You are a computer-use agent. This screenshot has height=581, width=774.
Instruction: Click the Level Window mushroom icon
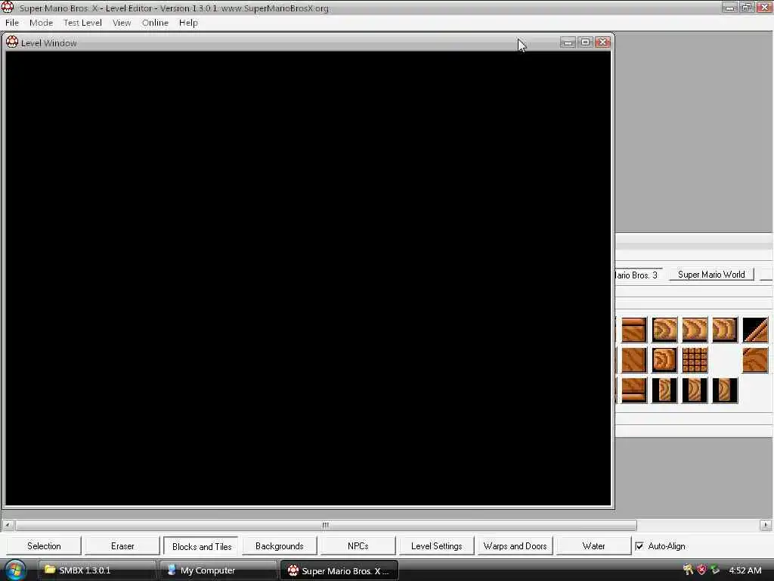[x=12, y=42]
